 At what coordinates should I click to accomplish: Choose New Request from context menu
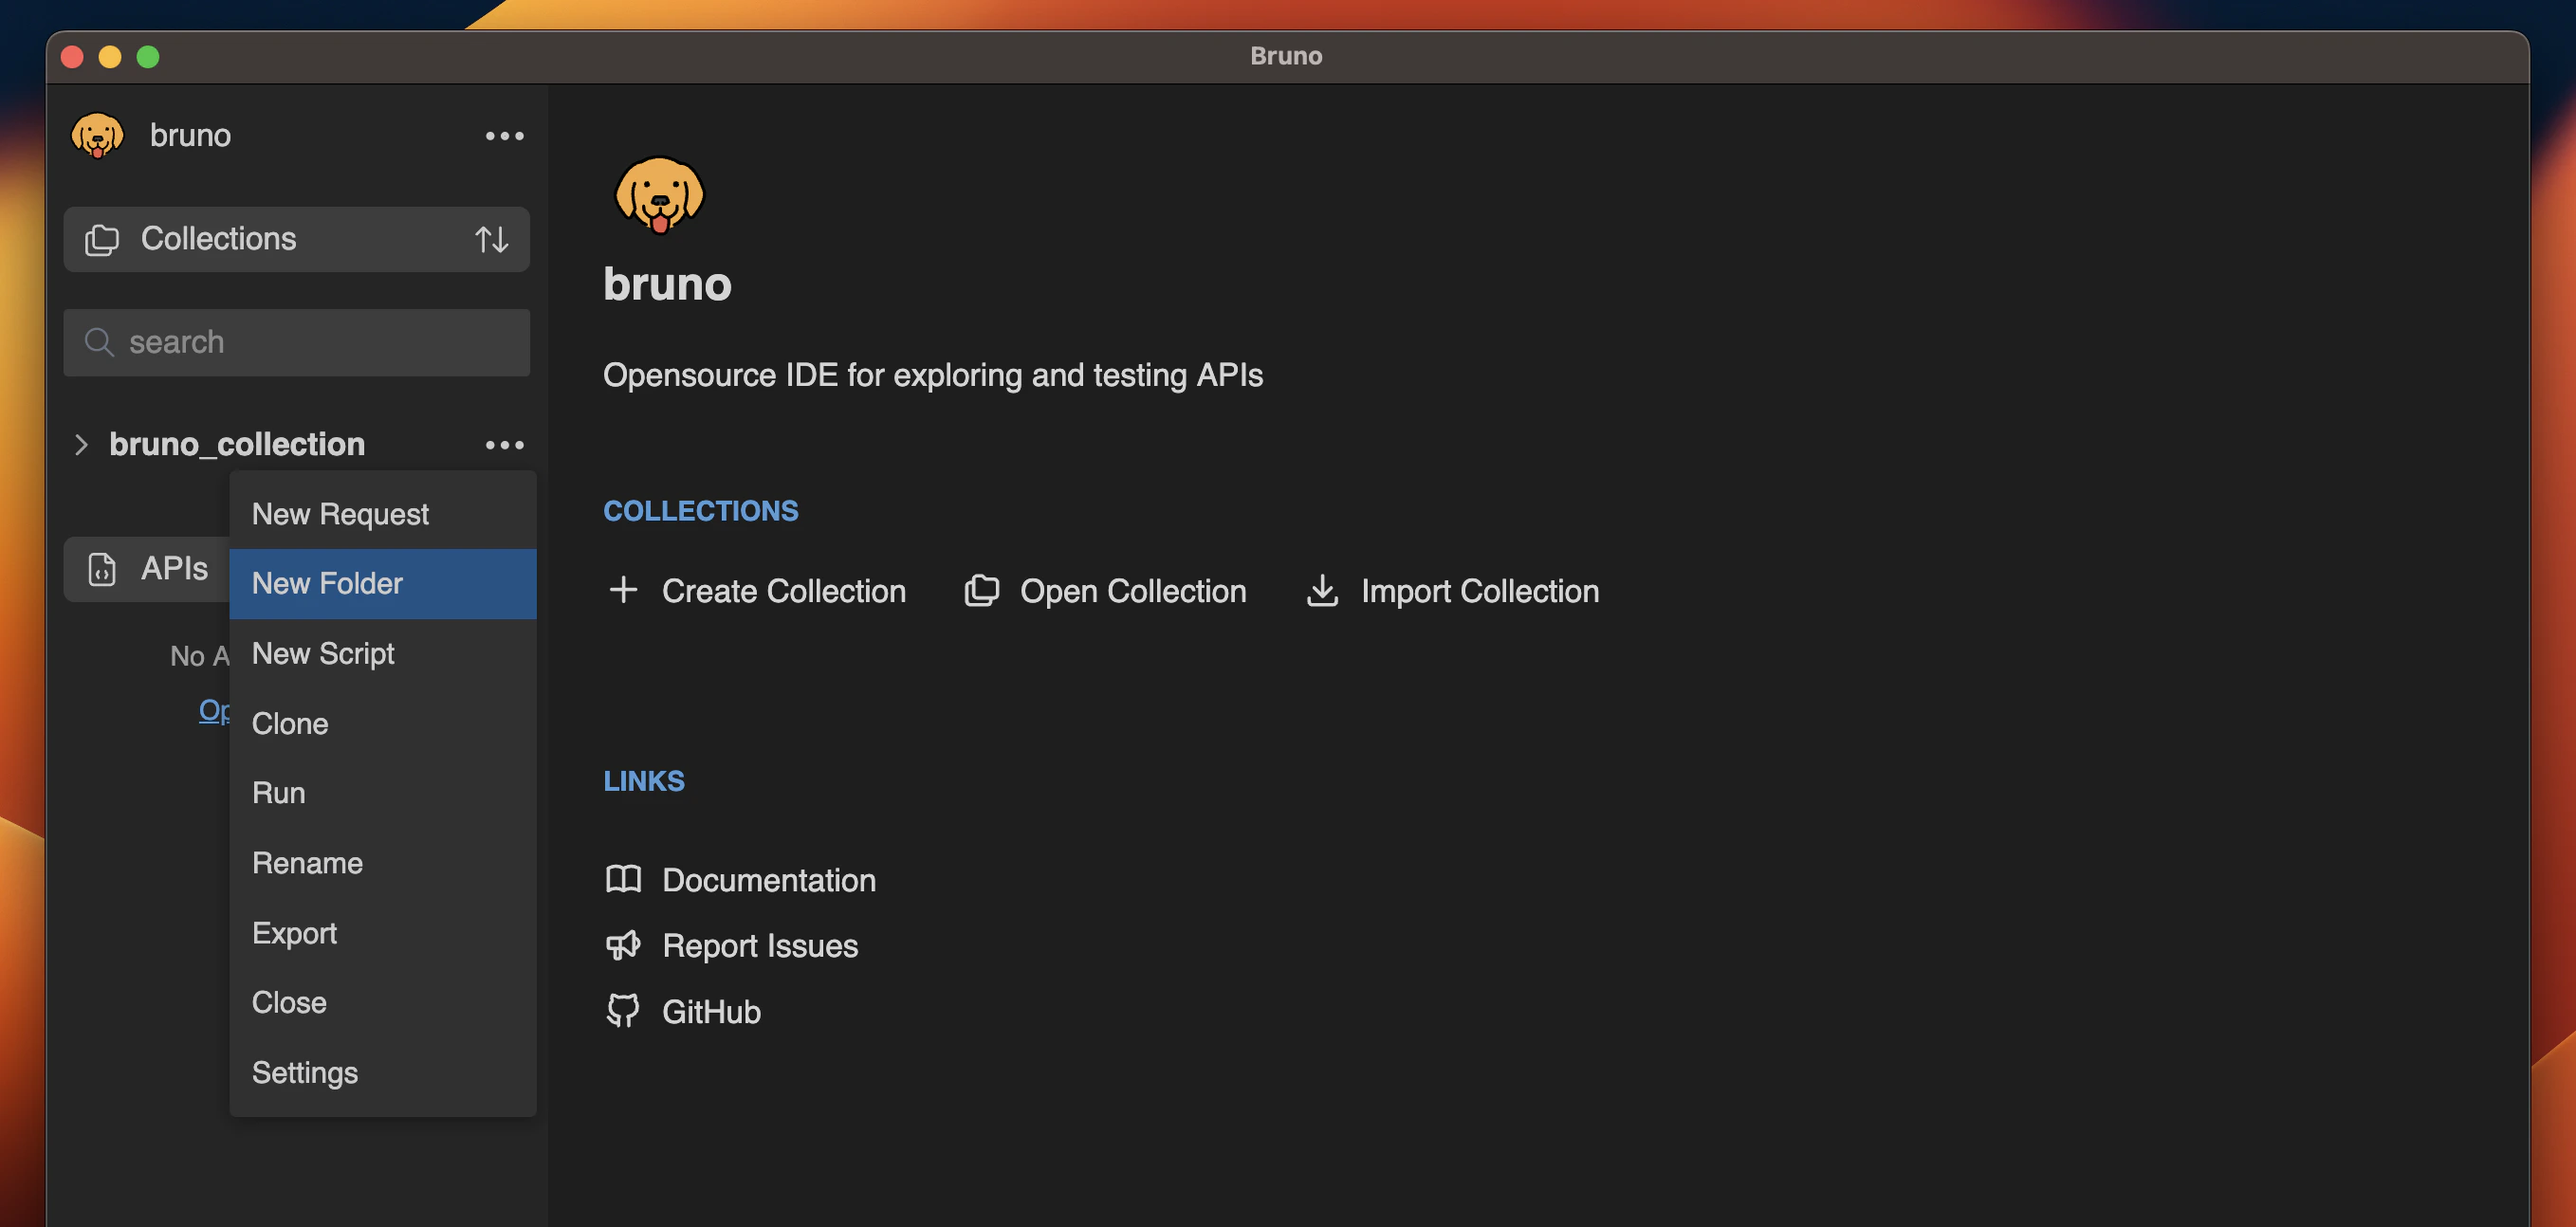(340, 514)
